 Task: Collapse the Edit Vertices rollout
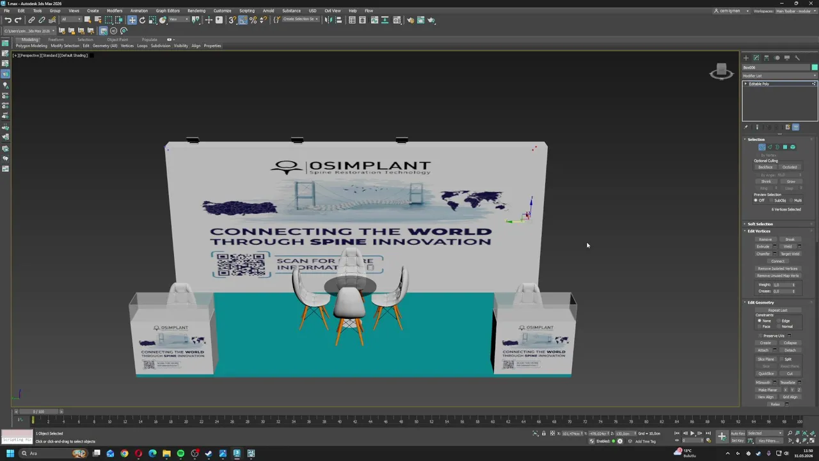click(759, 231)
